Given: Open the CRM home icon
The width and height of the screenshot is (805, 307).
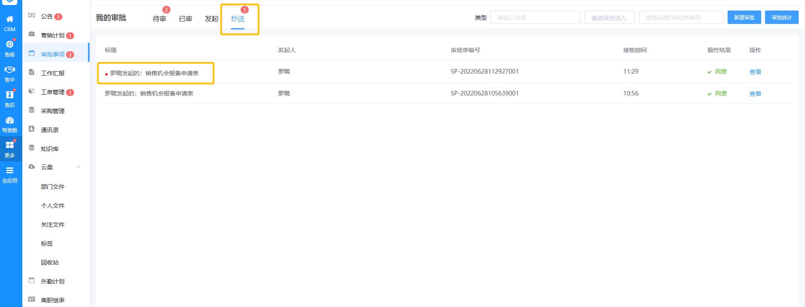Looking at the screenshot, I should pos(10,19).
